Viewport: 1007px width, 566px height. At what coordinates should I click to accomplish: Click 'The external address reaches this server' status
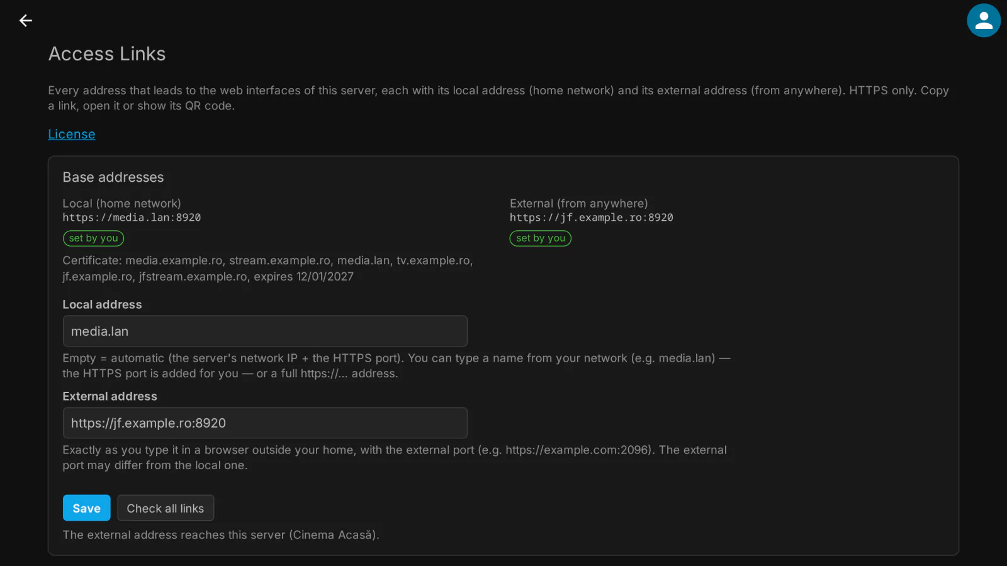pos(221,535)
